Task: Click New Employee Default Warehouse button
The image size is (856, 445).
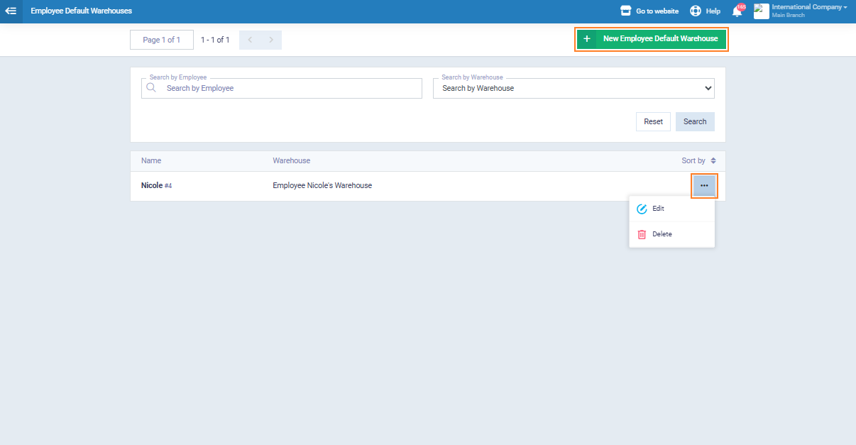Action: point(651,39)
